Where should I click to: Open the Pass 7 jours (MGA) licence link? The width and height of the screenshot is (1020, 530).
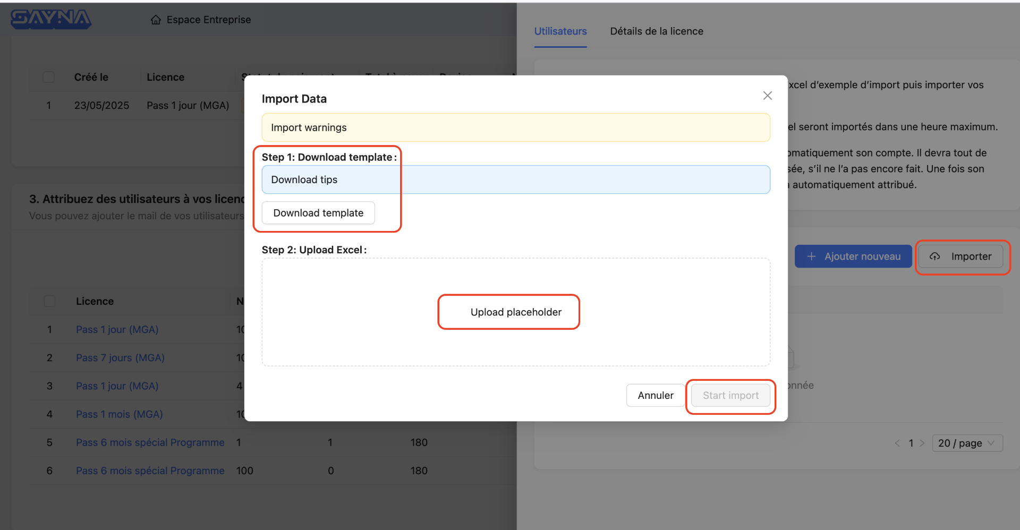120,358
